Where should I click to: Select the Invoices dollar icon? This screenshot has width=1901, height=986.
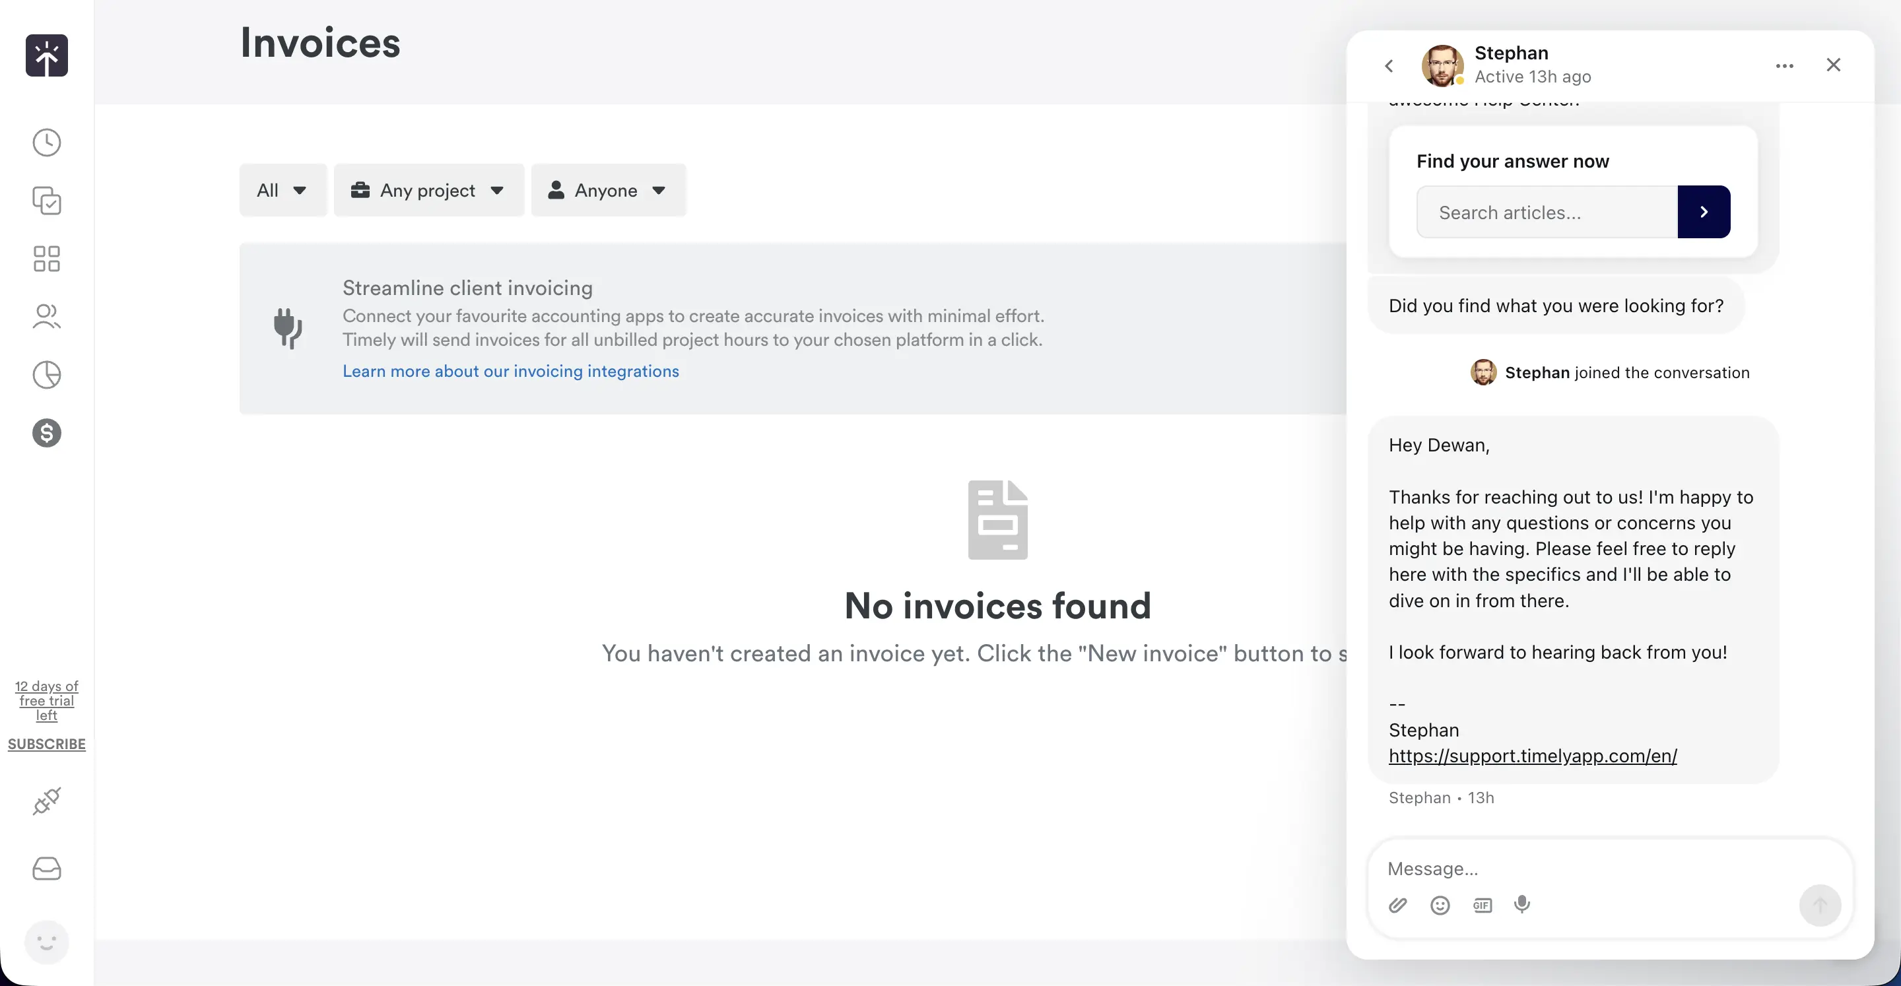(x=46, y=433)
